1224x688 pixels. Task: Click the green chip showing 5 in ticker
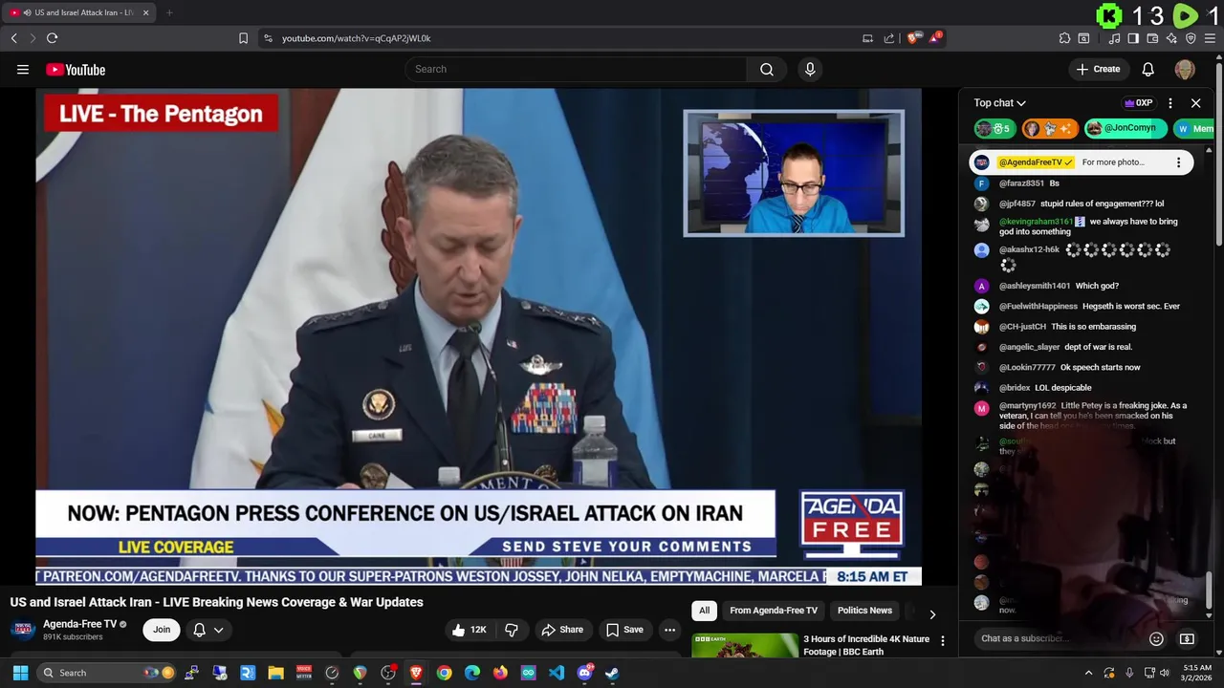pos(995,128)
